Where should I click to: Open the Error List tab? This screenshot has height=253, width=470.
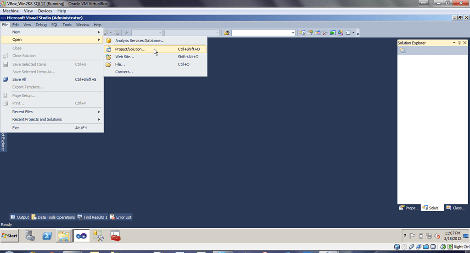coord(121,217)
